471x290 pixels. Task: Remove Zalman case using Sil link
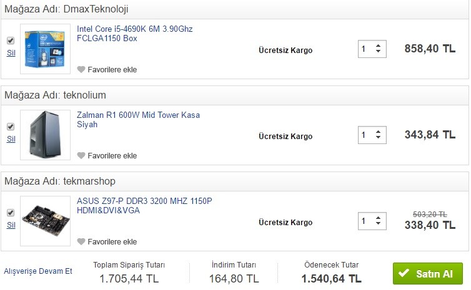tap(11, 139)
